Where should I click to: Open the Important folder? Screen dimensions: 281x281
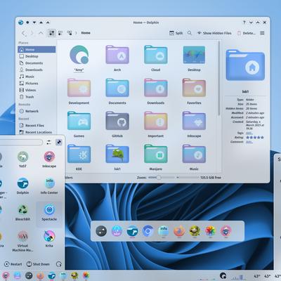155,121
